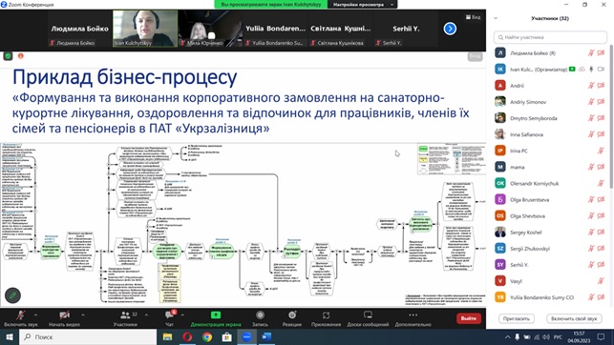Screen dimensions: 614x345
Task: Open the Reactions menu in the toolbar
Action: tap(292, 318)
